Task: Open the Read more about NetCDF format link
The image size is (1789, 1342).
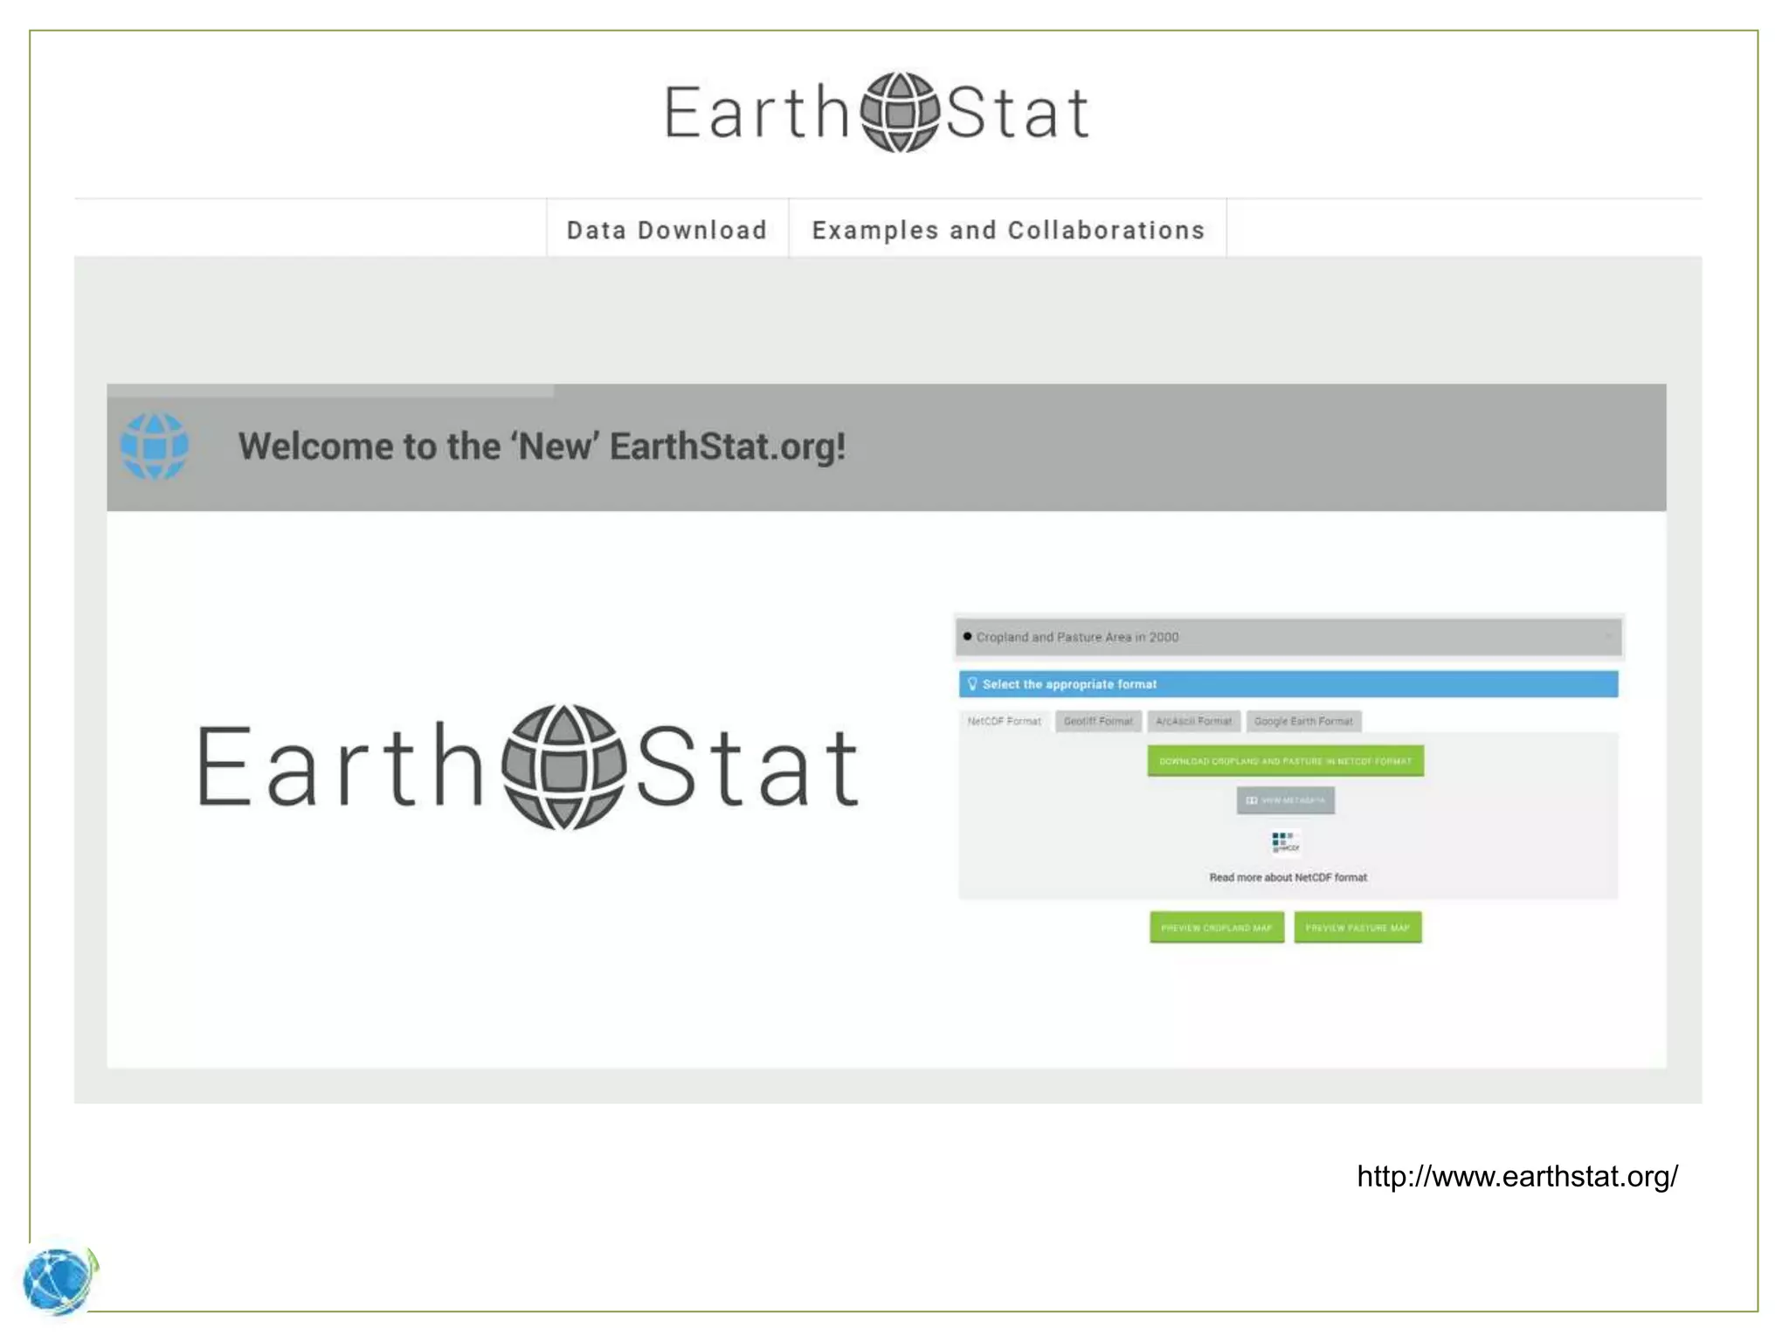Action: click(1288, 877)
